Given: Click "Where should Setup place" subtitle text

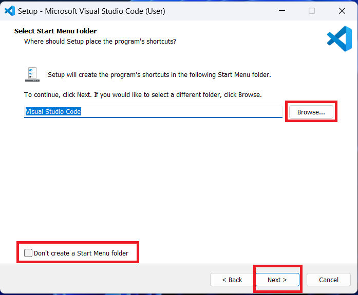Looking at the screenshot, I should pyautogui.click(x=100, y=41).
